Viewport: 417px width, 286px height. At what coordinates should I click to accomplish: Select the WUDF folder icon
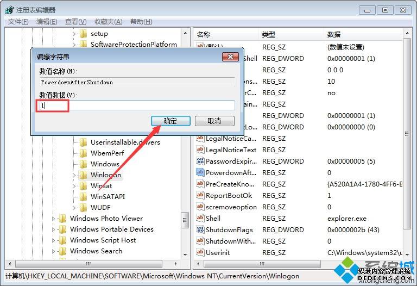(83, 208)
